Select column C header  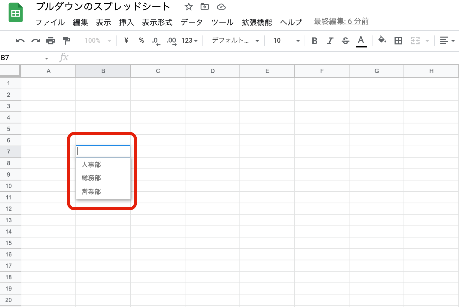(x=158, y=71)
